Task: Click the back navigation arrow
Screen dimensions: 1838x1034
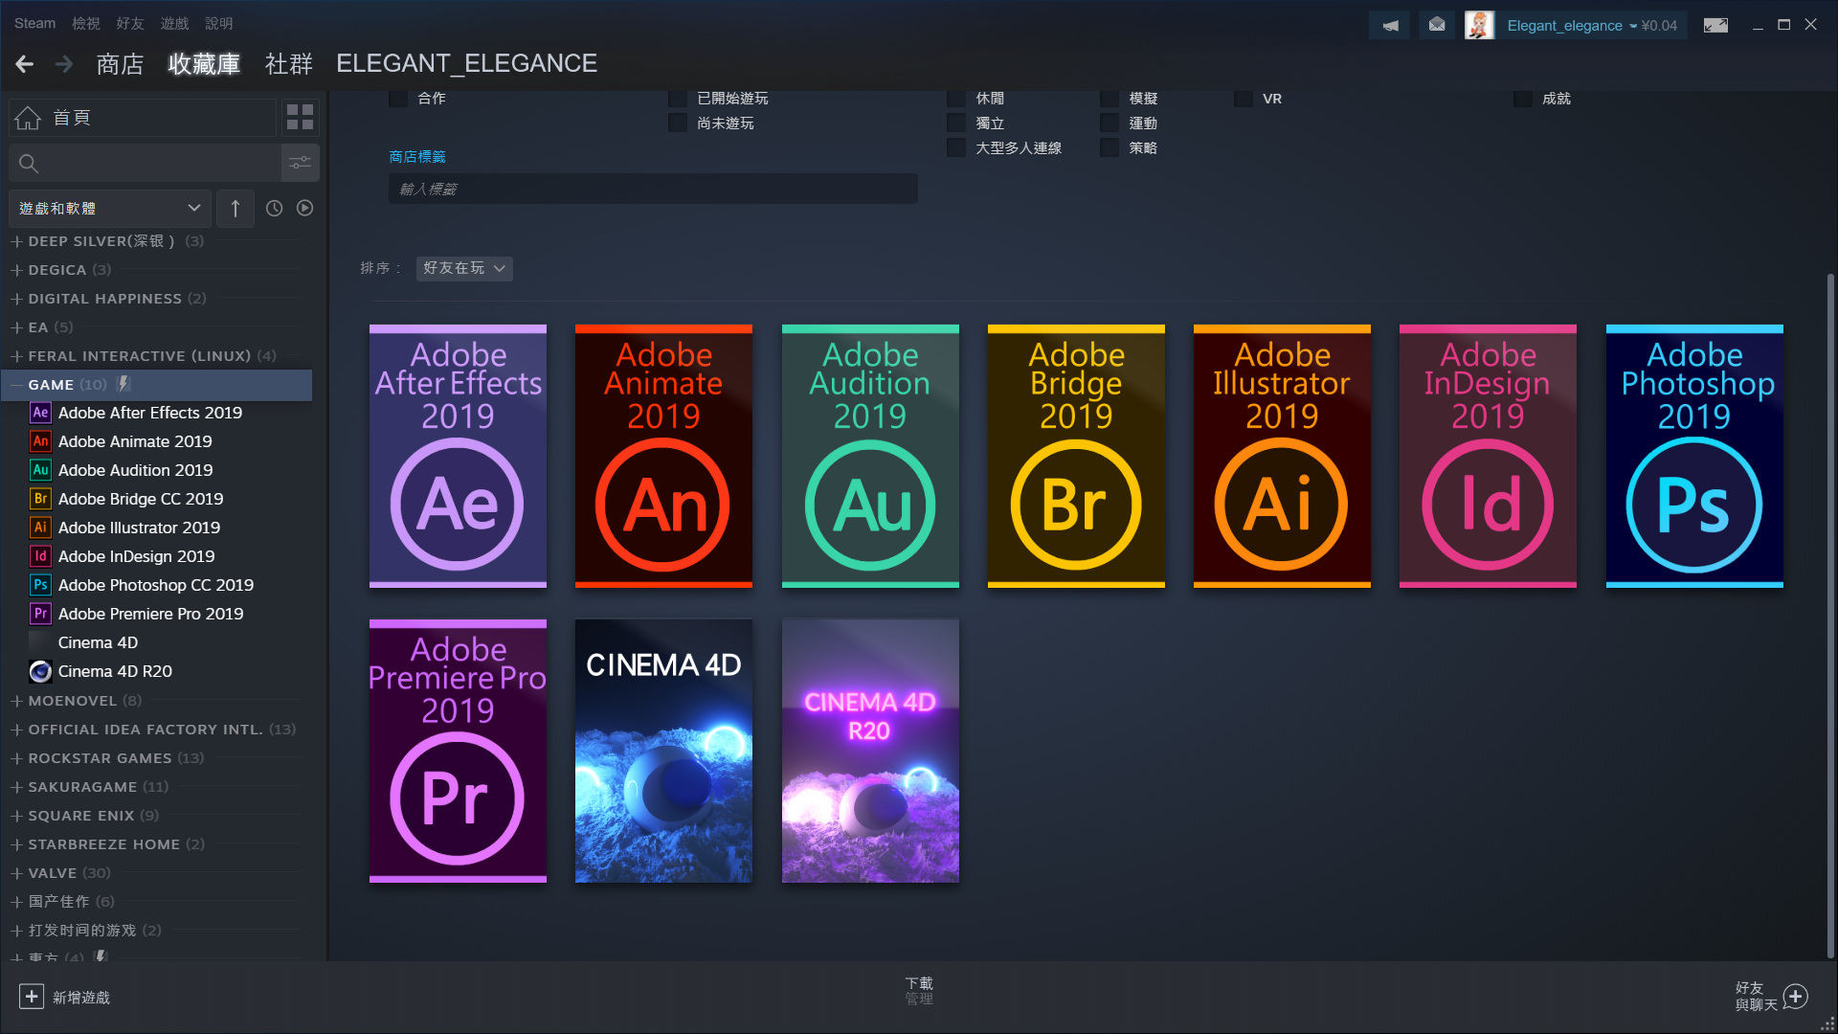Action: [x=25, y=64]
